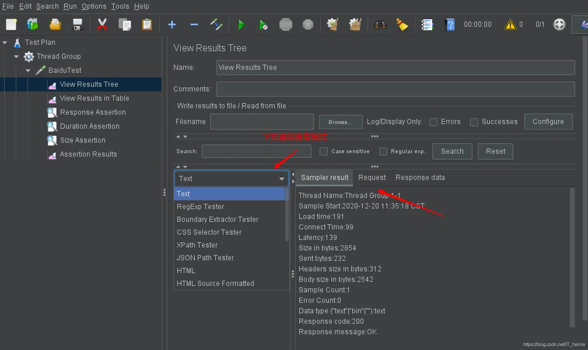Select JSON Path Tester option
The height and width of the screenshot is (350, 588).
230,258
